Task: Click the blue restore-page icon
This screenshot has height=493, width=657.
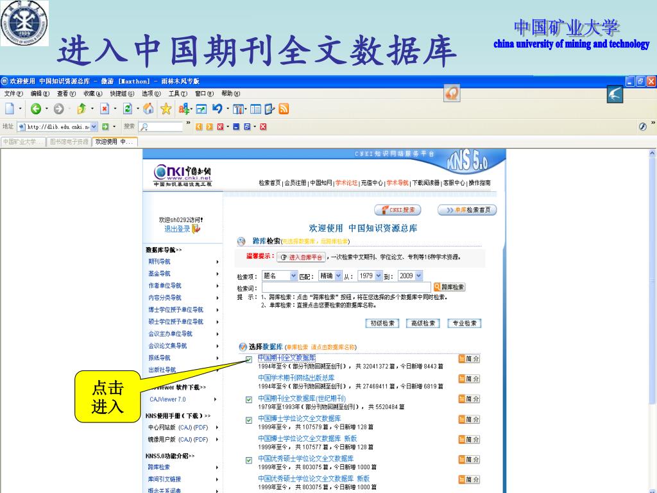Action: pyautogui.click(x=247, y=126)
